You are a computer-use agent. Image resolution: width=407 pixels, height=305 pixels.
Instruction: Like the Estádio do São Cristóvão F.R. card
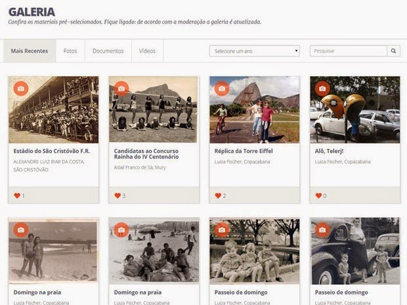(17, 196)
